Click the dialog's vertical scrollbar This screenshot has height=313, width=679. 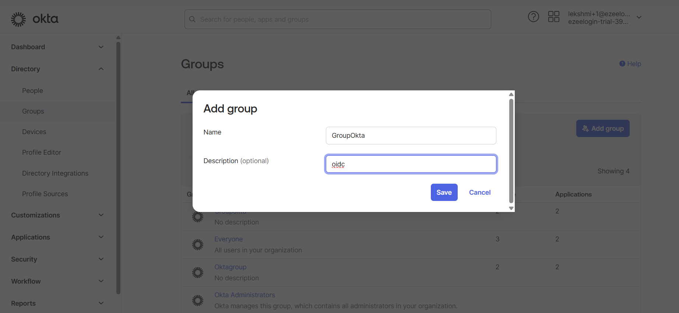click(511, 151)
